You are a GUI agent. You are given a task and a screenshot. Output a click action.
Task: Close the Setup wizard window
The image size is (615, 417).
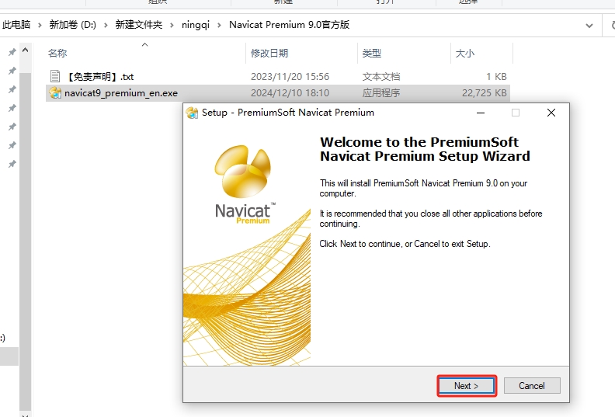pos(551,113)
